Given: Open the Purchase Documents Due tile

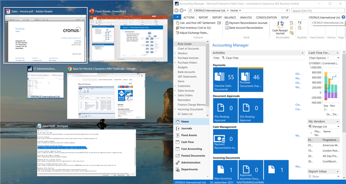Looking at the screenshot, I should [251, 79].
